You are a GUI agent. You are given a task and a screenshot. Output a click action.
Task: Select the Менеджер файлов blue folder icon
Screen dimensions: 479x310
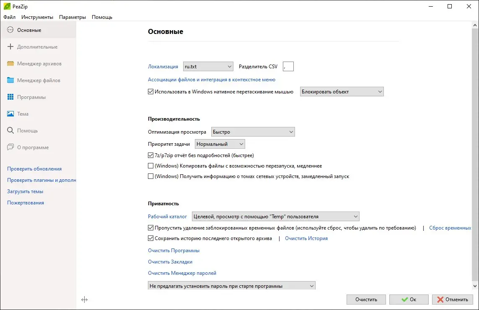tap(10, 80)
